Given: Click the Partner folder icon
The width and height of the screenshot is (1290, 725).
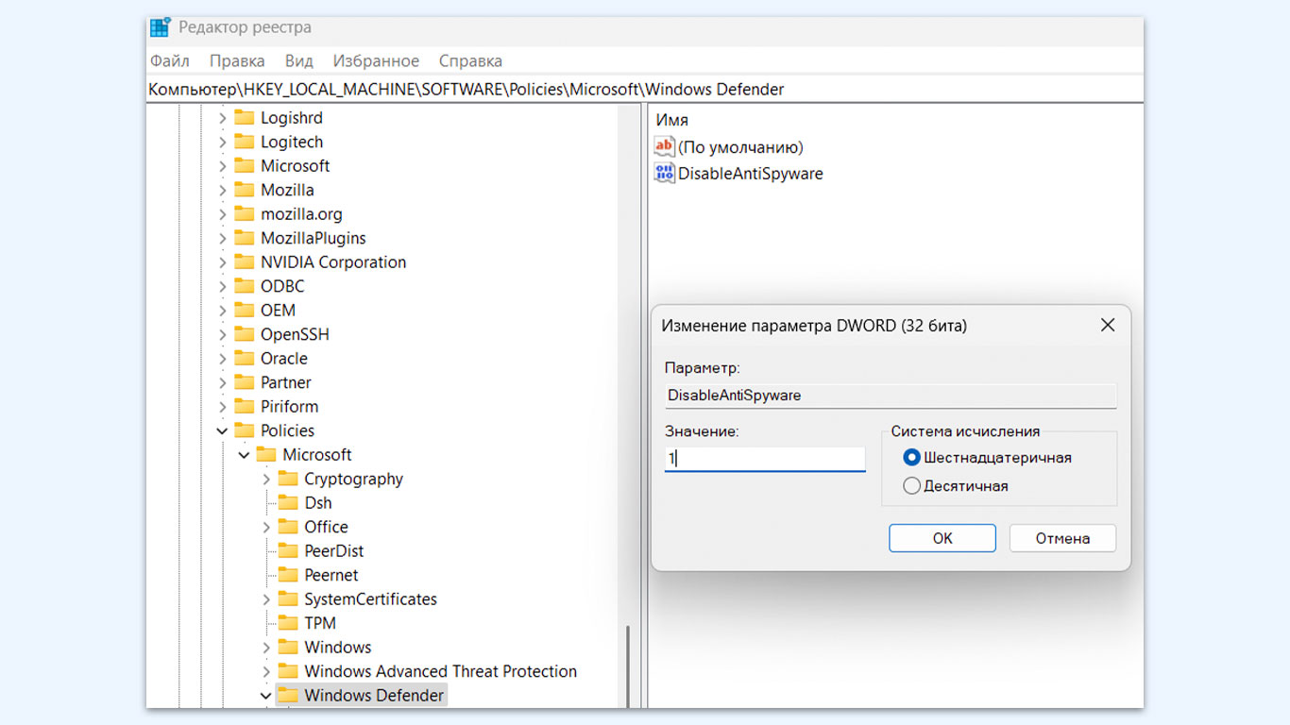Looking at the screenshot, I should click(245, 382).
